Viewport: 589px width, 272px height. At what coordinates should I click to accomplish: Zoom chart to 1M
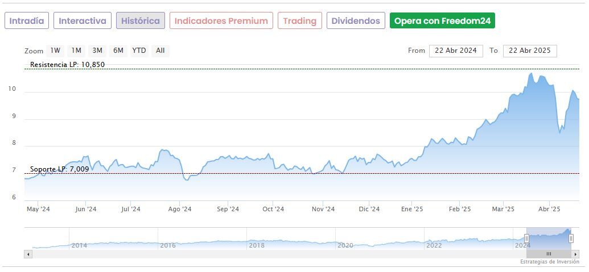(76, 51)
